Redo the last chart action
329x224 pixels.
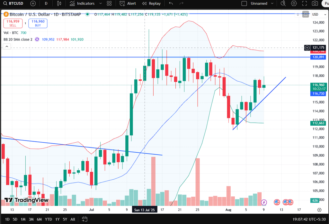182,3
